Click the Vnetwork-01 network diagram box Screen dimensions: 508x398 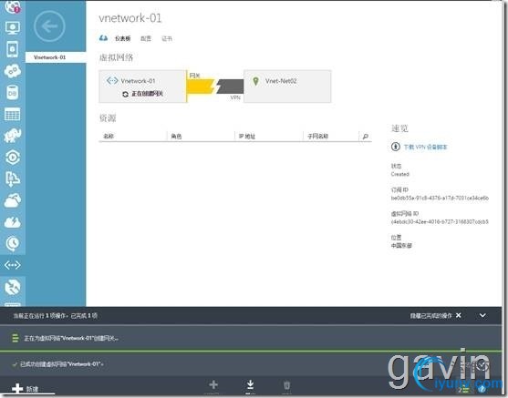pos(142,87)
